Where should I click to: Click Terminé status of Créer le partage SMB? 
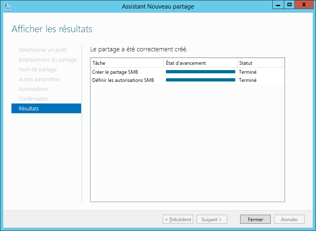click(x=247, y=72)
